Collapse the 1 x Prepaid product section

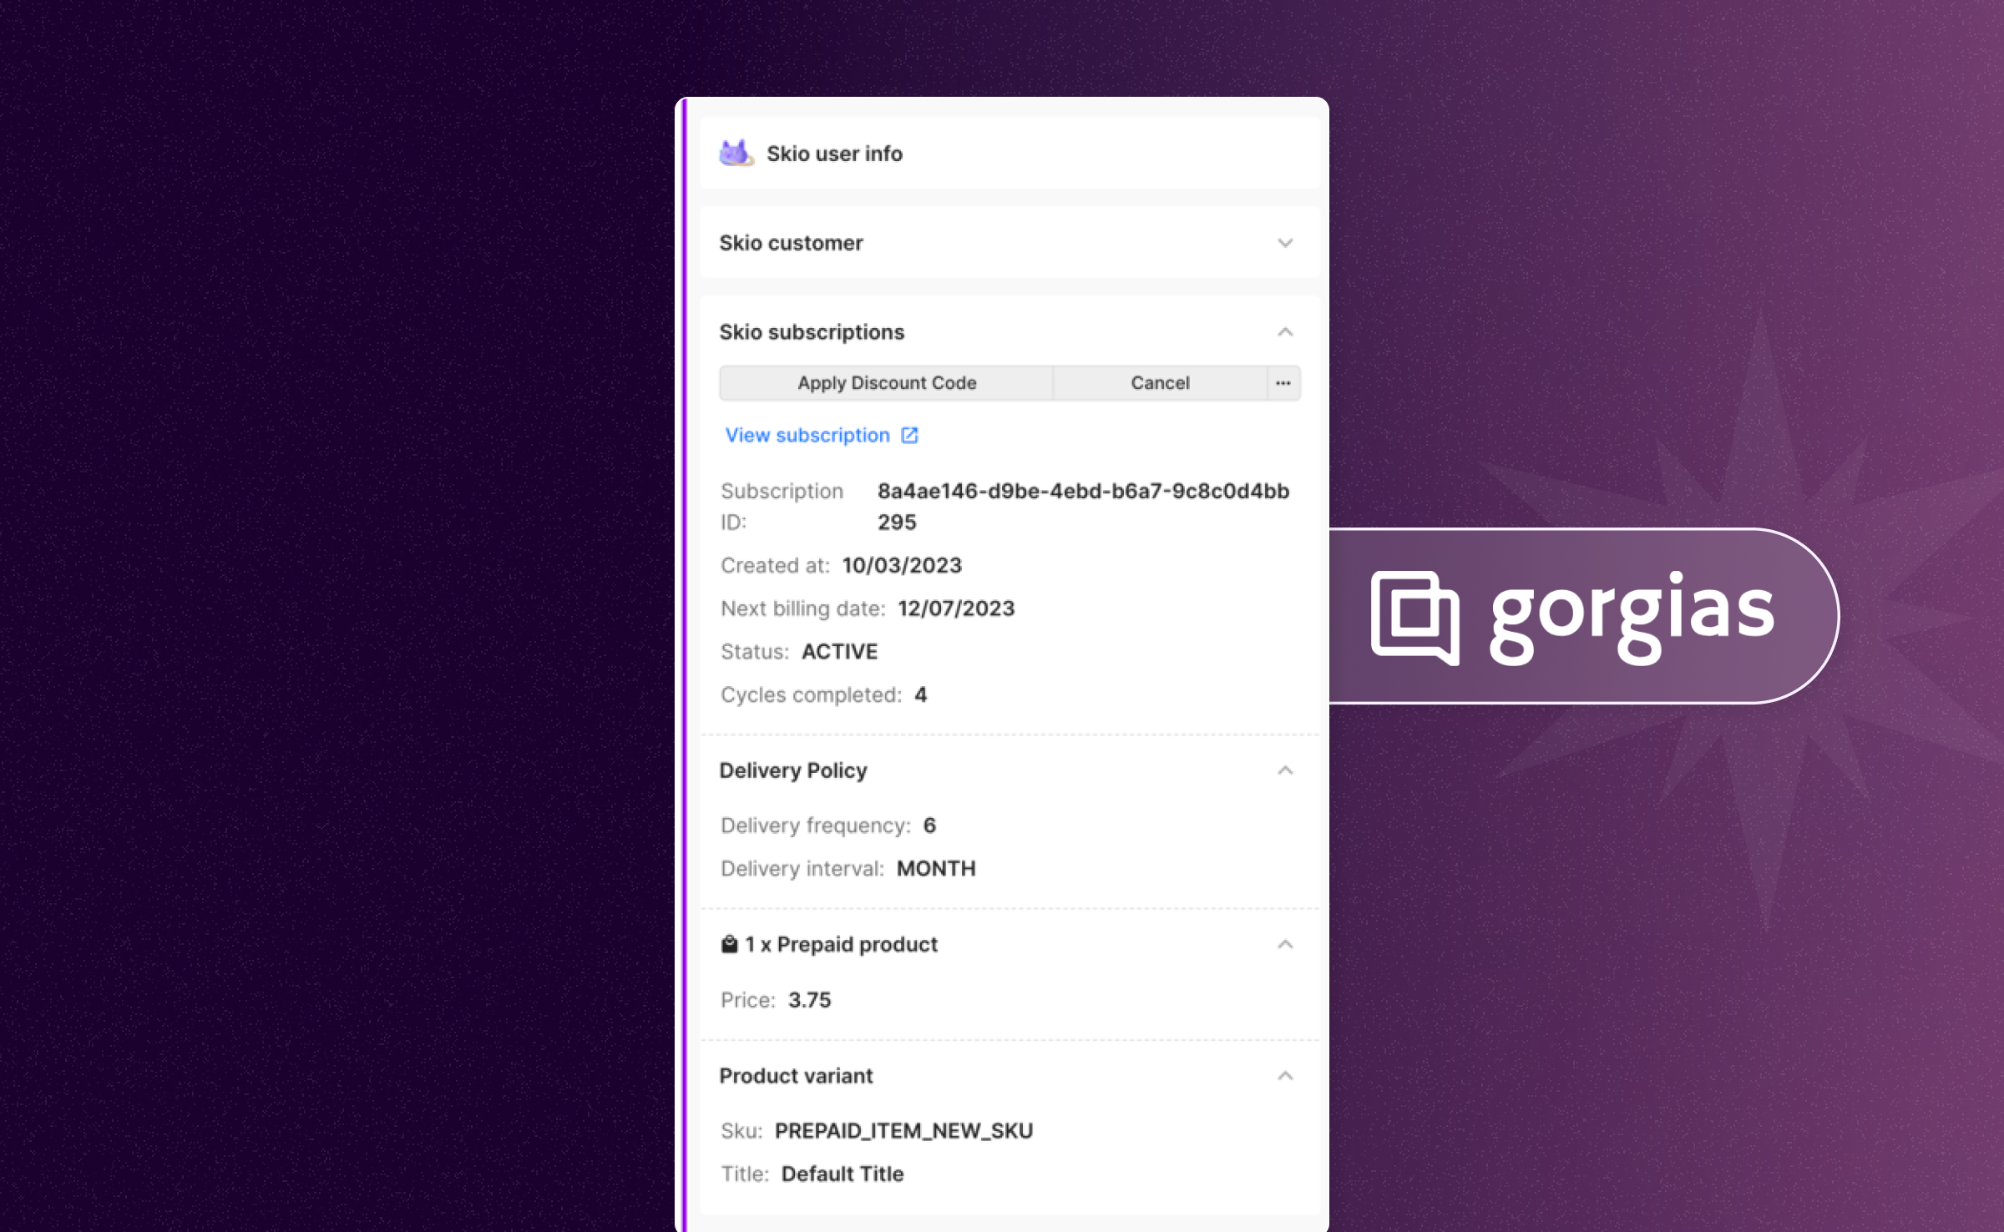pyautogui.click(x=1286, y=944)
